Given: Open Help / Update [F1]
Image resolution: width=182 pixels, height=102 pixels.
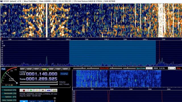Looking at the screenshot, I should point(9,100).
